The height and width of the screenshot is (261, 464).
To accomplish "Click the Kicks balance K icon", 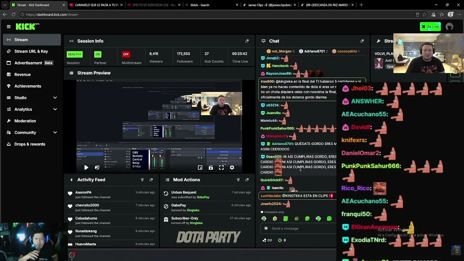I will click(279, 240).
